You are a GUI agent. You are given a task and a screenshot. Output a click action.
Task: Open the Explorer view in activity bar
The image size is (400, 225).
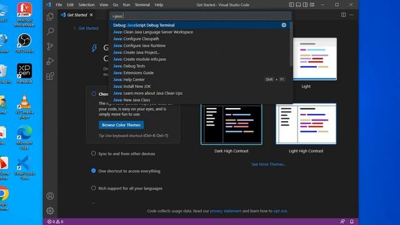50,17
